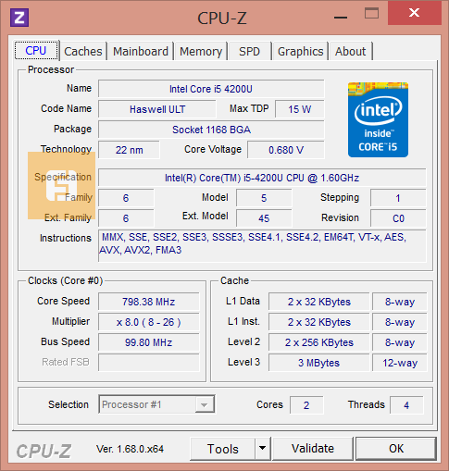Switch to the CPU tab
Image resolution: width=449 pixels, height=471 pixels.
point(36,51)
